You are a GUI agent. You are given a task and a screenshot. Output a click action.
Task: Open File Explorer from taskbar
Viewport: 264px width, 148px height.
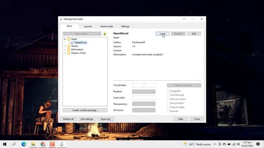click(x=33, y=144)
